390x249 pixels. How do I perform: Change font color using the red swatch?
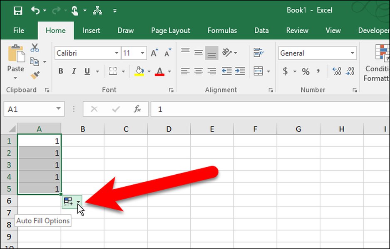pos(160,71)
